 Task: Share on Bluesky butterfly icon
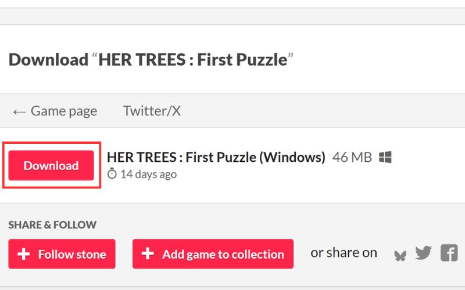pos(400,254)
